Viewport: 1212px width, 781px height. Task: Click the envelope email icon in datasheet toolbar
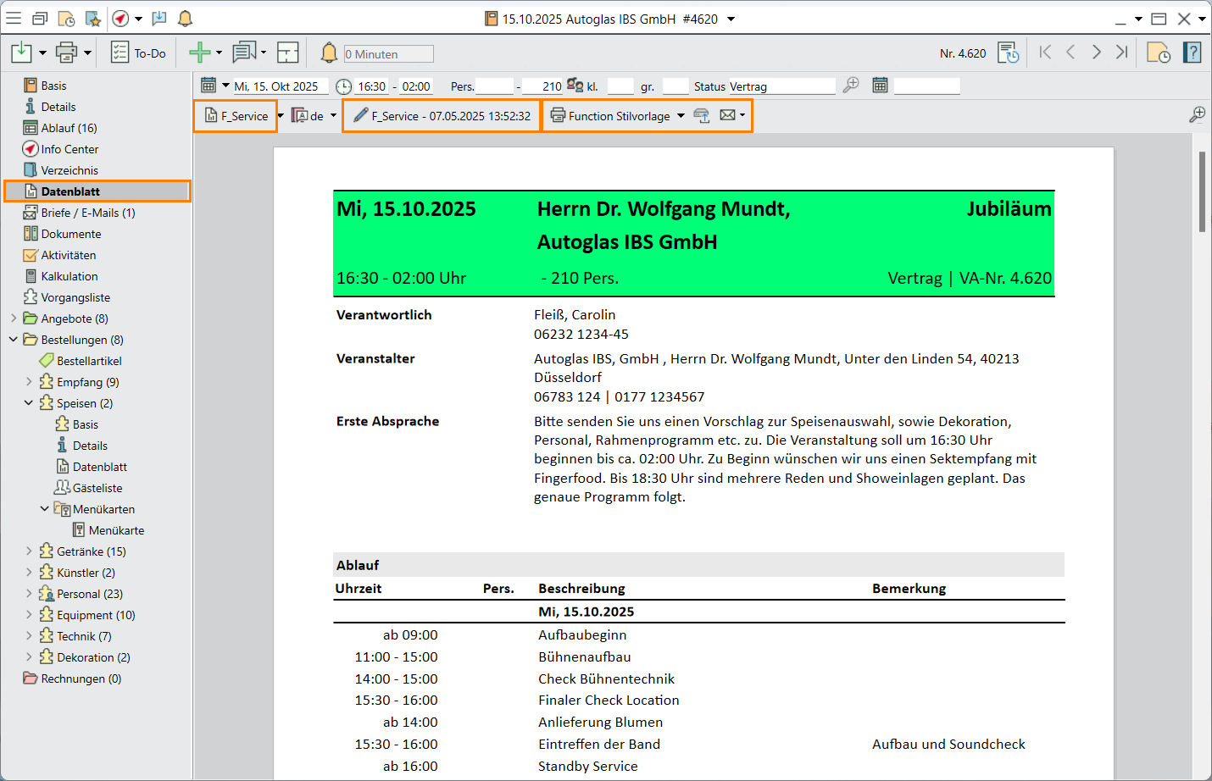[x=727, y=115]
